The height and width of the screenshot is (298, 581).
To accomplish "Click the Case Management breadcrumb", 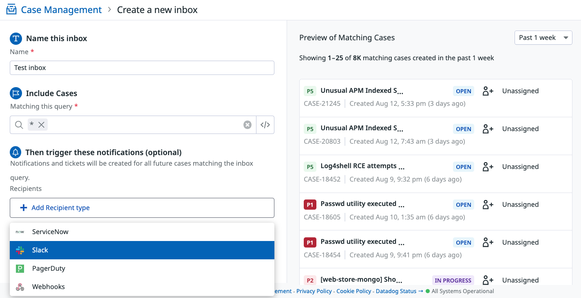I will coord(61,9).
